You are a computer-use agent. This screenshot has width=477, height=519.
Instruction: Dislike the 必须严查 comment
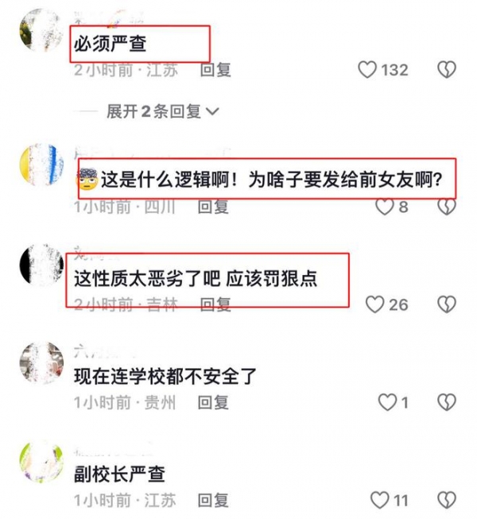pos(447,70)
